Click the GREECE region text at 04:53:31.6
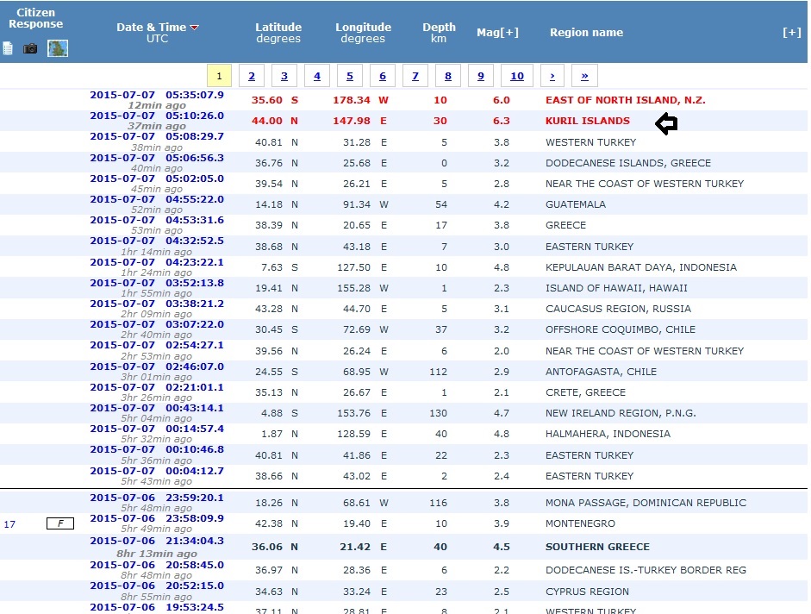811x614 pixels. [565, 225]
